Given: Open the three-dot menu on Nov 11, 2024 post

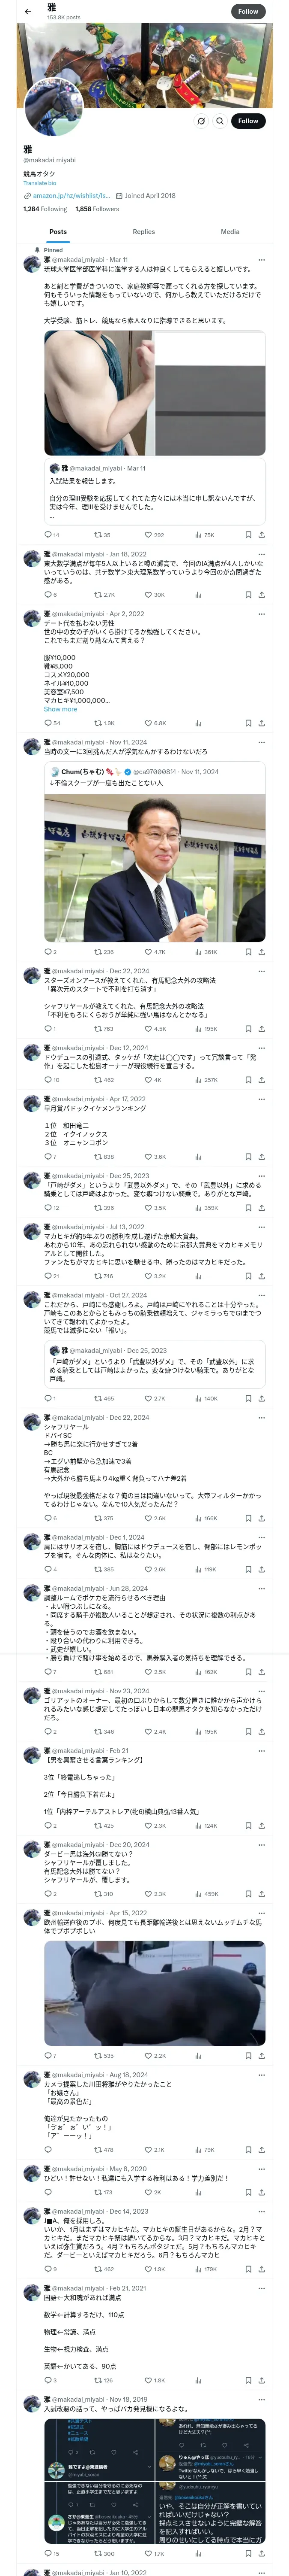Looking at the screenshot, I should tap(261, 742).
